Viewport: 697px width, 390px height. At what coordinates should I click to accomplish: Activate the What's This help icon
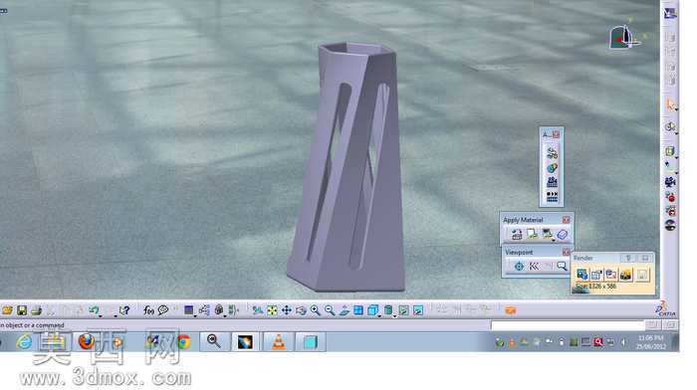pos(124,310)
